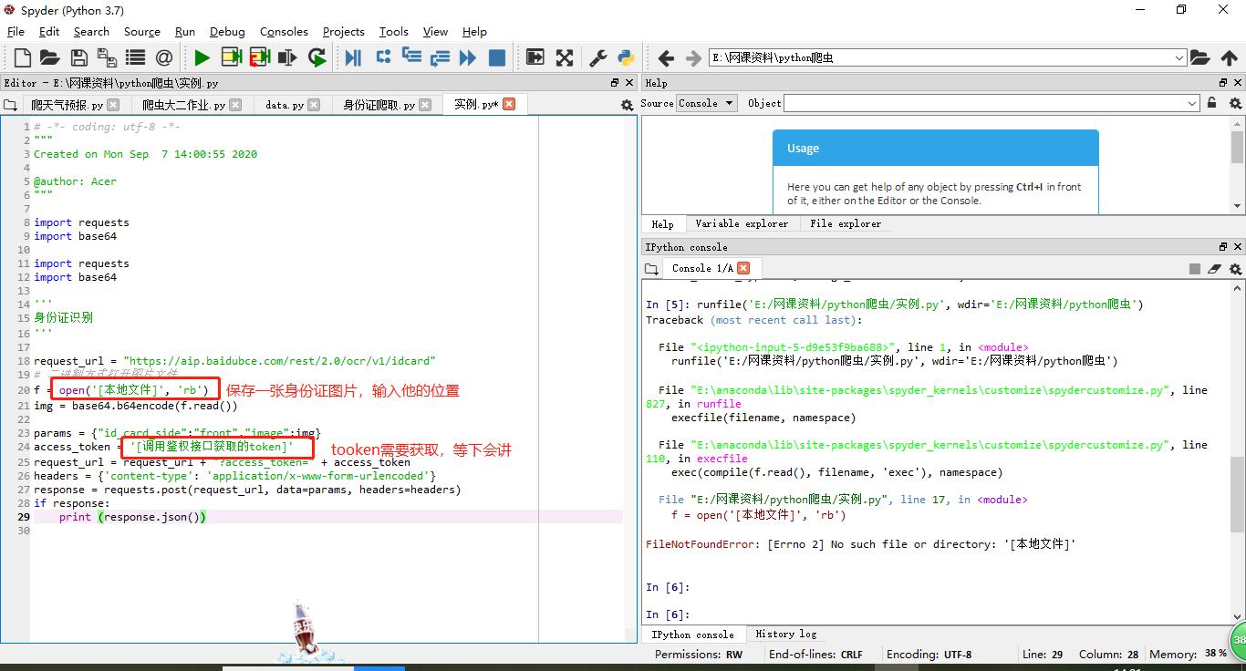
Task: Open Help pane options gear
Action: coord(1236,103)
